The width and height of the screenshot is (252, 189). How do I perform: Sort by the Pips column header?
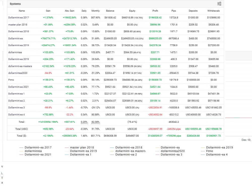pos(174,11)
